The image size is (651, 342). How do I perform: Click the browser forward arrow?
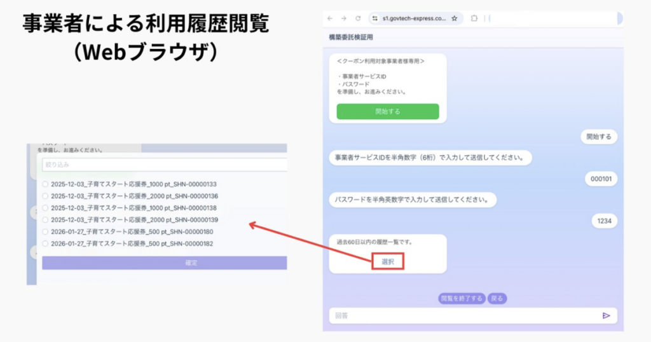click(x=344, y=18)
